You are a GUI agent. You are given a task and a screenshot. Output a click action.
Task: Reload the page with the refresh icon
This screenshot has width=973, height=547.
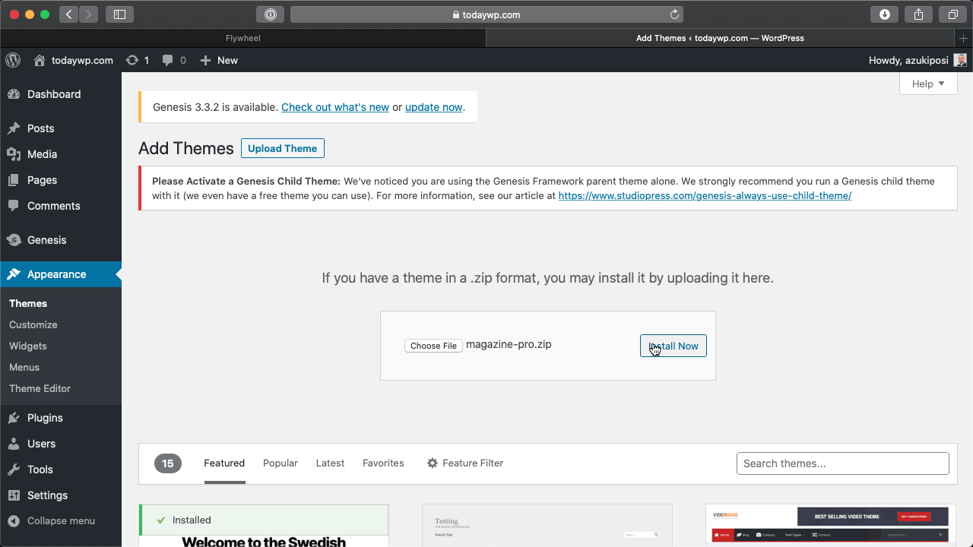click(x=674, y=14)
